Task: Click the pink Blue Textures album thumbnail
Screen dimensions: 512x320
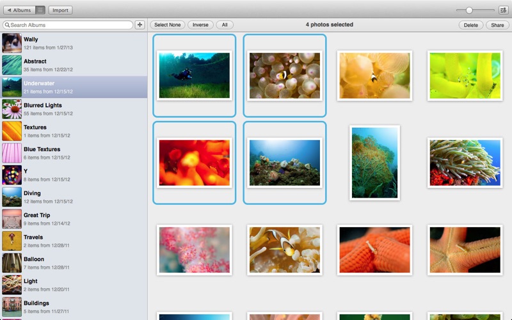Action: click(12, 153)
